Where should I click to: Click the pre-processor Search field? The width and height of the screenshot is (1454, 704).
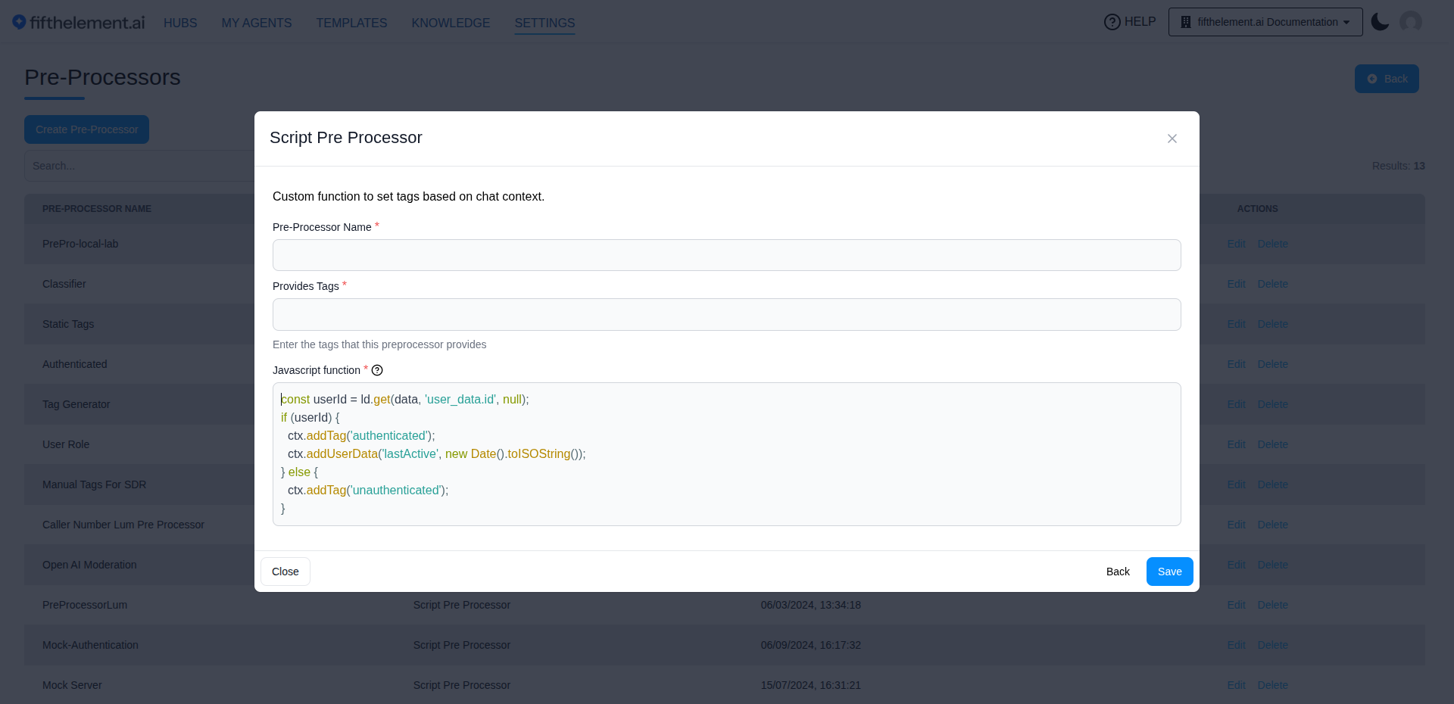tap(139, 166)
